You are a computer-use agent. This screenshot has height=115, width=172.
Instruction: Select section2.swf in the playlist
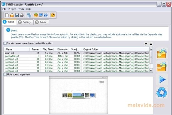click(77, 62)
